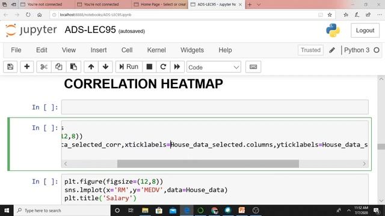The width and height of the screenshot is (385, 216).
Task: Switch to first You're not connected tab
Action: (46, 4)
